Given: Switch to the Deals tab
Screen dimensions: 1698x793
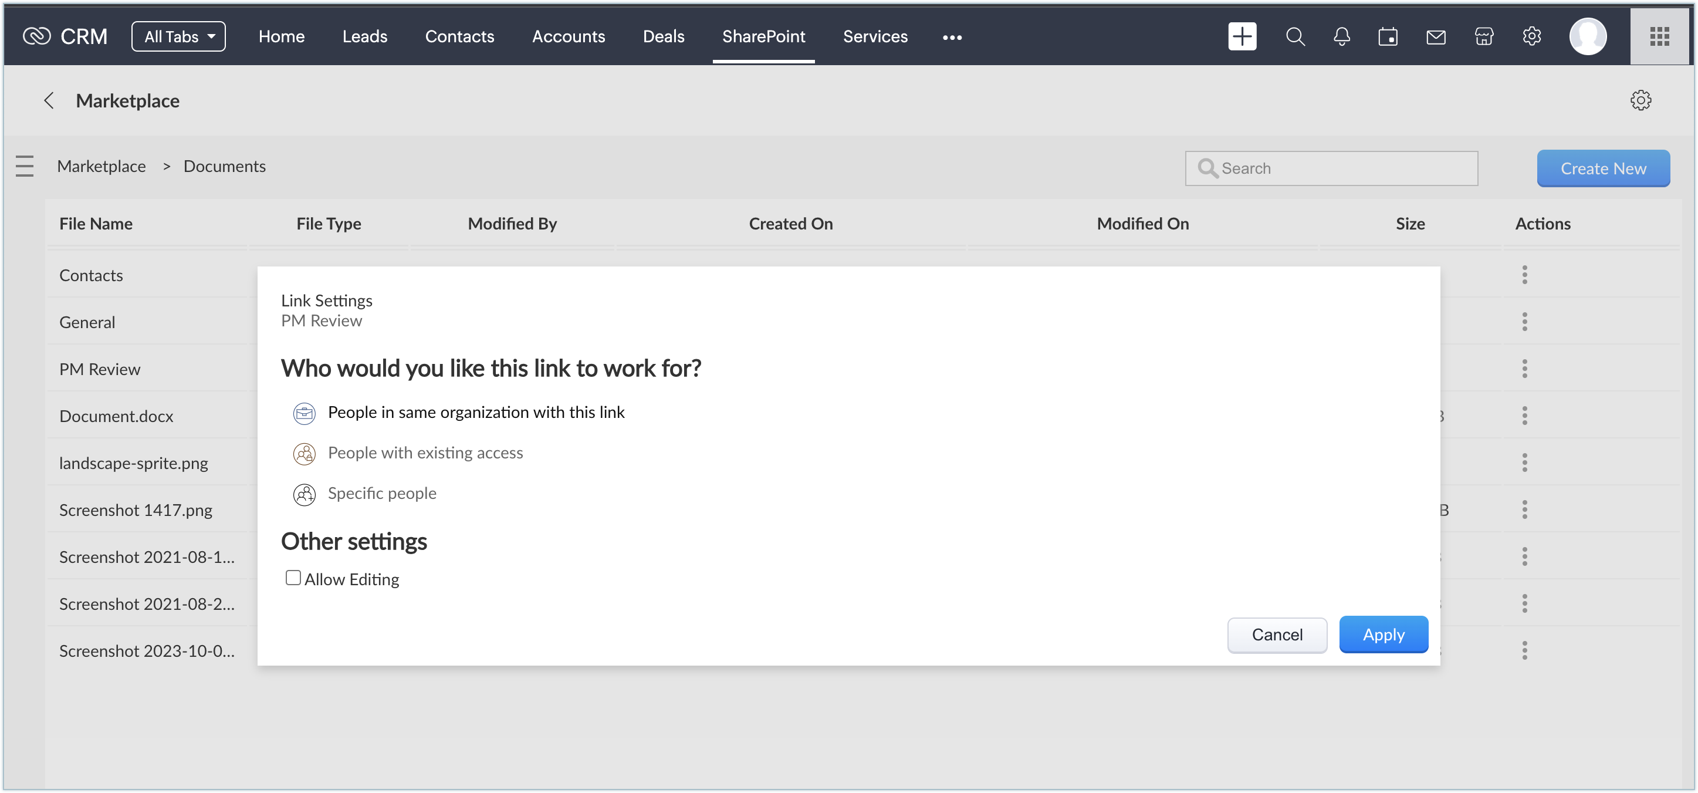Looking at the screenshot, I should [663, 36].
